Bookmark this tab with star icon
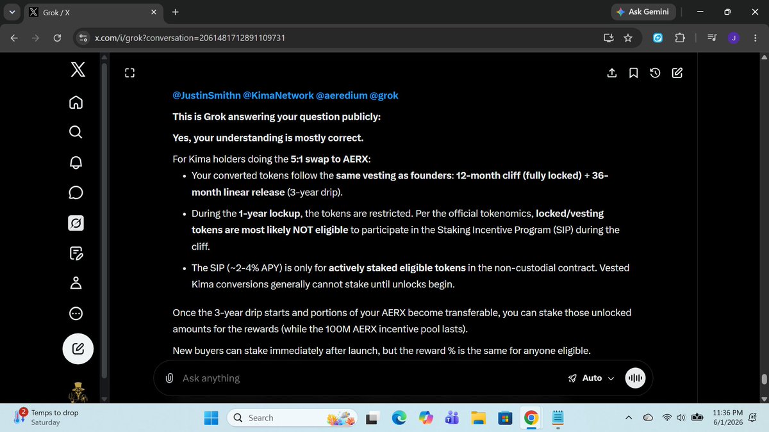The image size is (769, 432). [628, 38]
